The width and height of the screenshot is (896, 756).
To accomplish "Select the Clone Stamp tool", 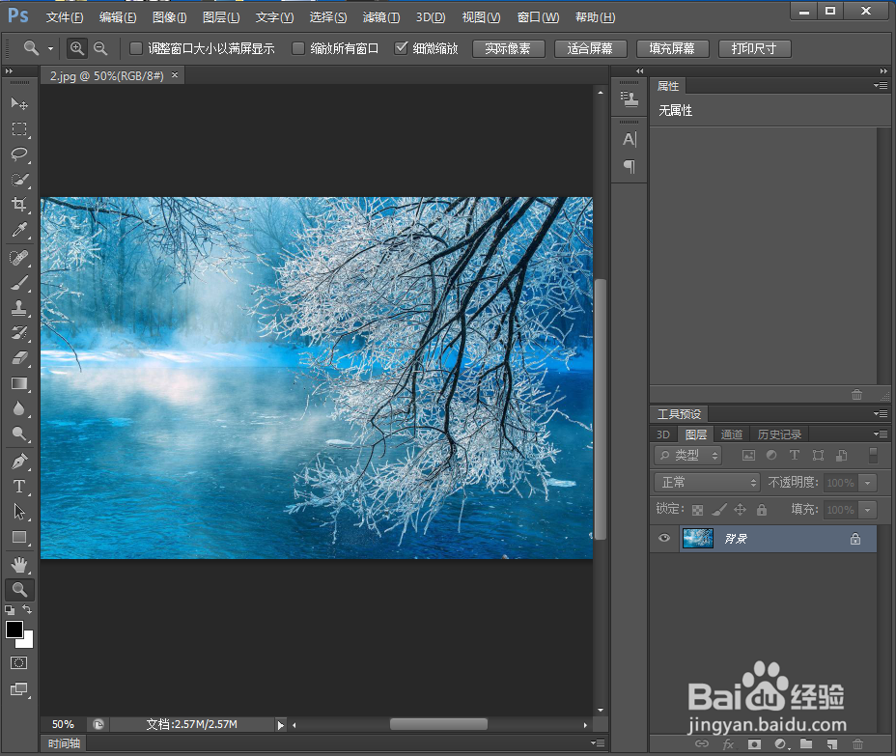I will click(19, 308).
